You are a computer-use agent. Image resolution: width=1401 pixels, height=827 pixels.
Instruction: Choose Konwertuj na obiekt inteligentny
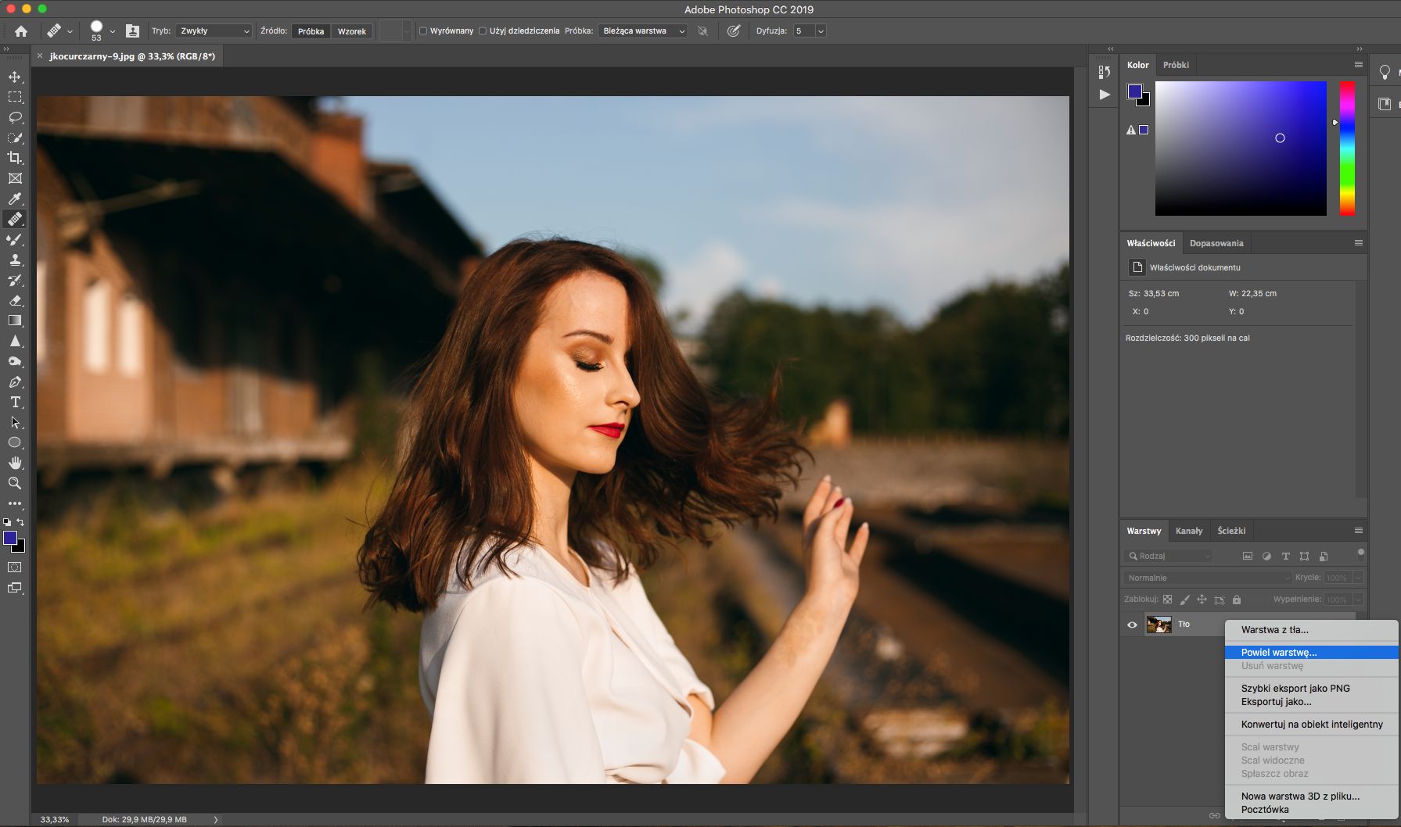pos(1312,725)
